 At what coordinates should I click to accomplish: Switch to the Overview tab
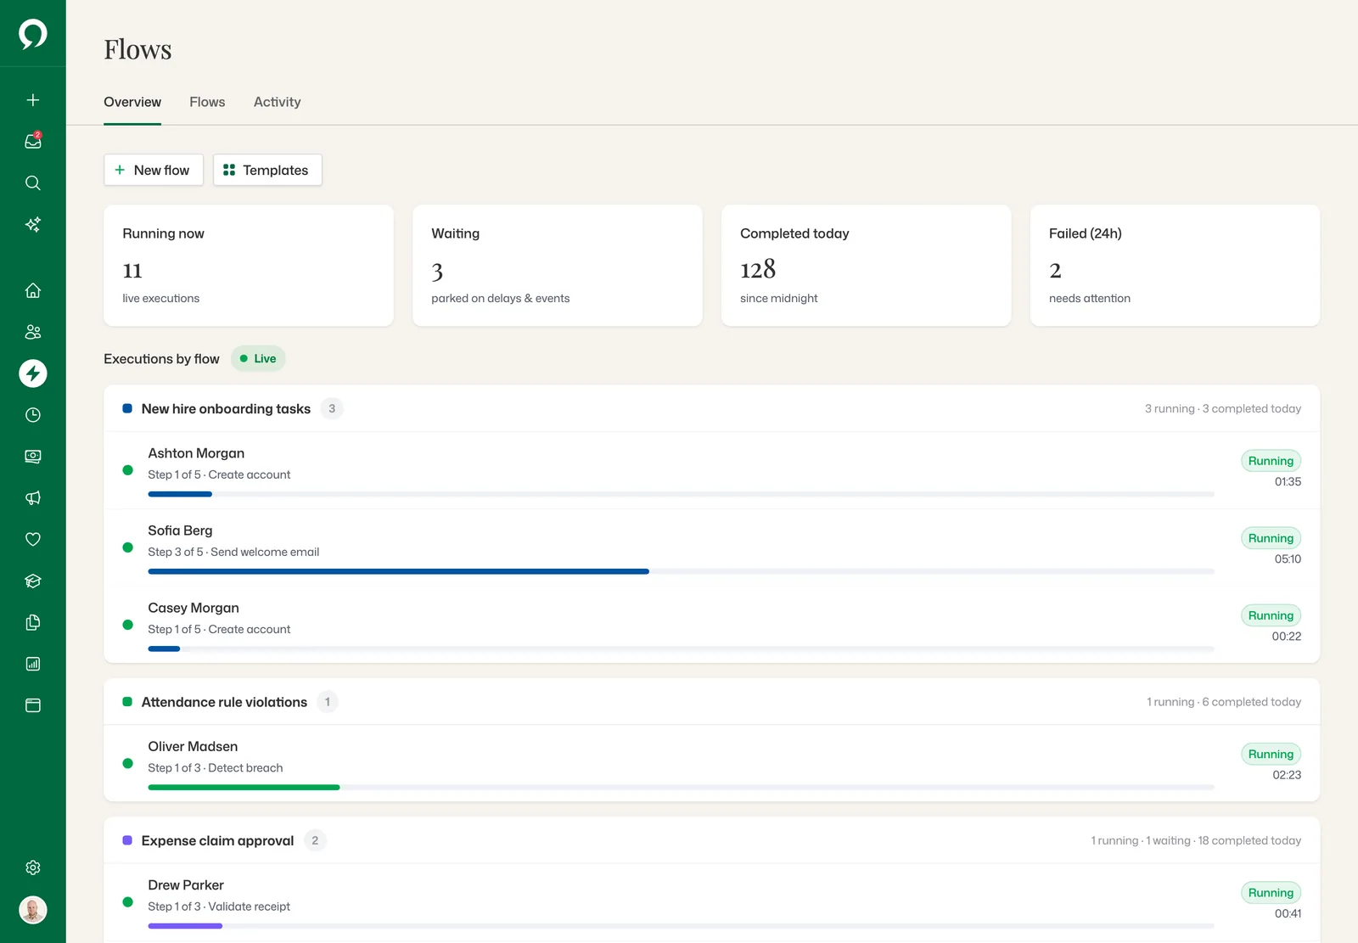point(132,102)
